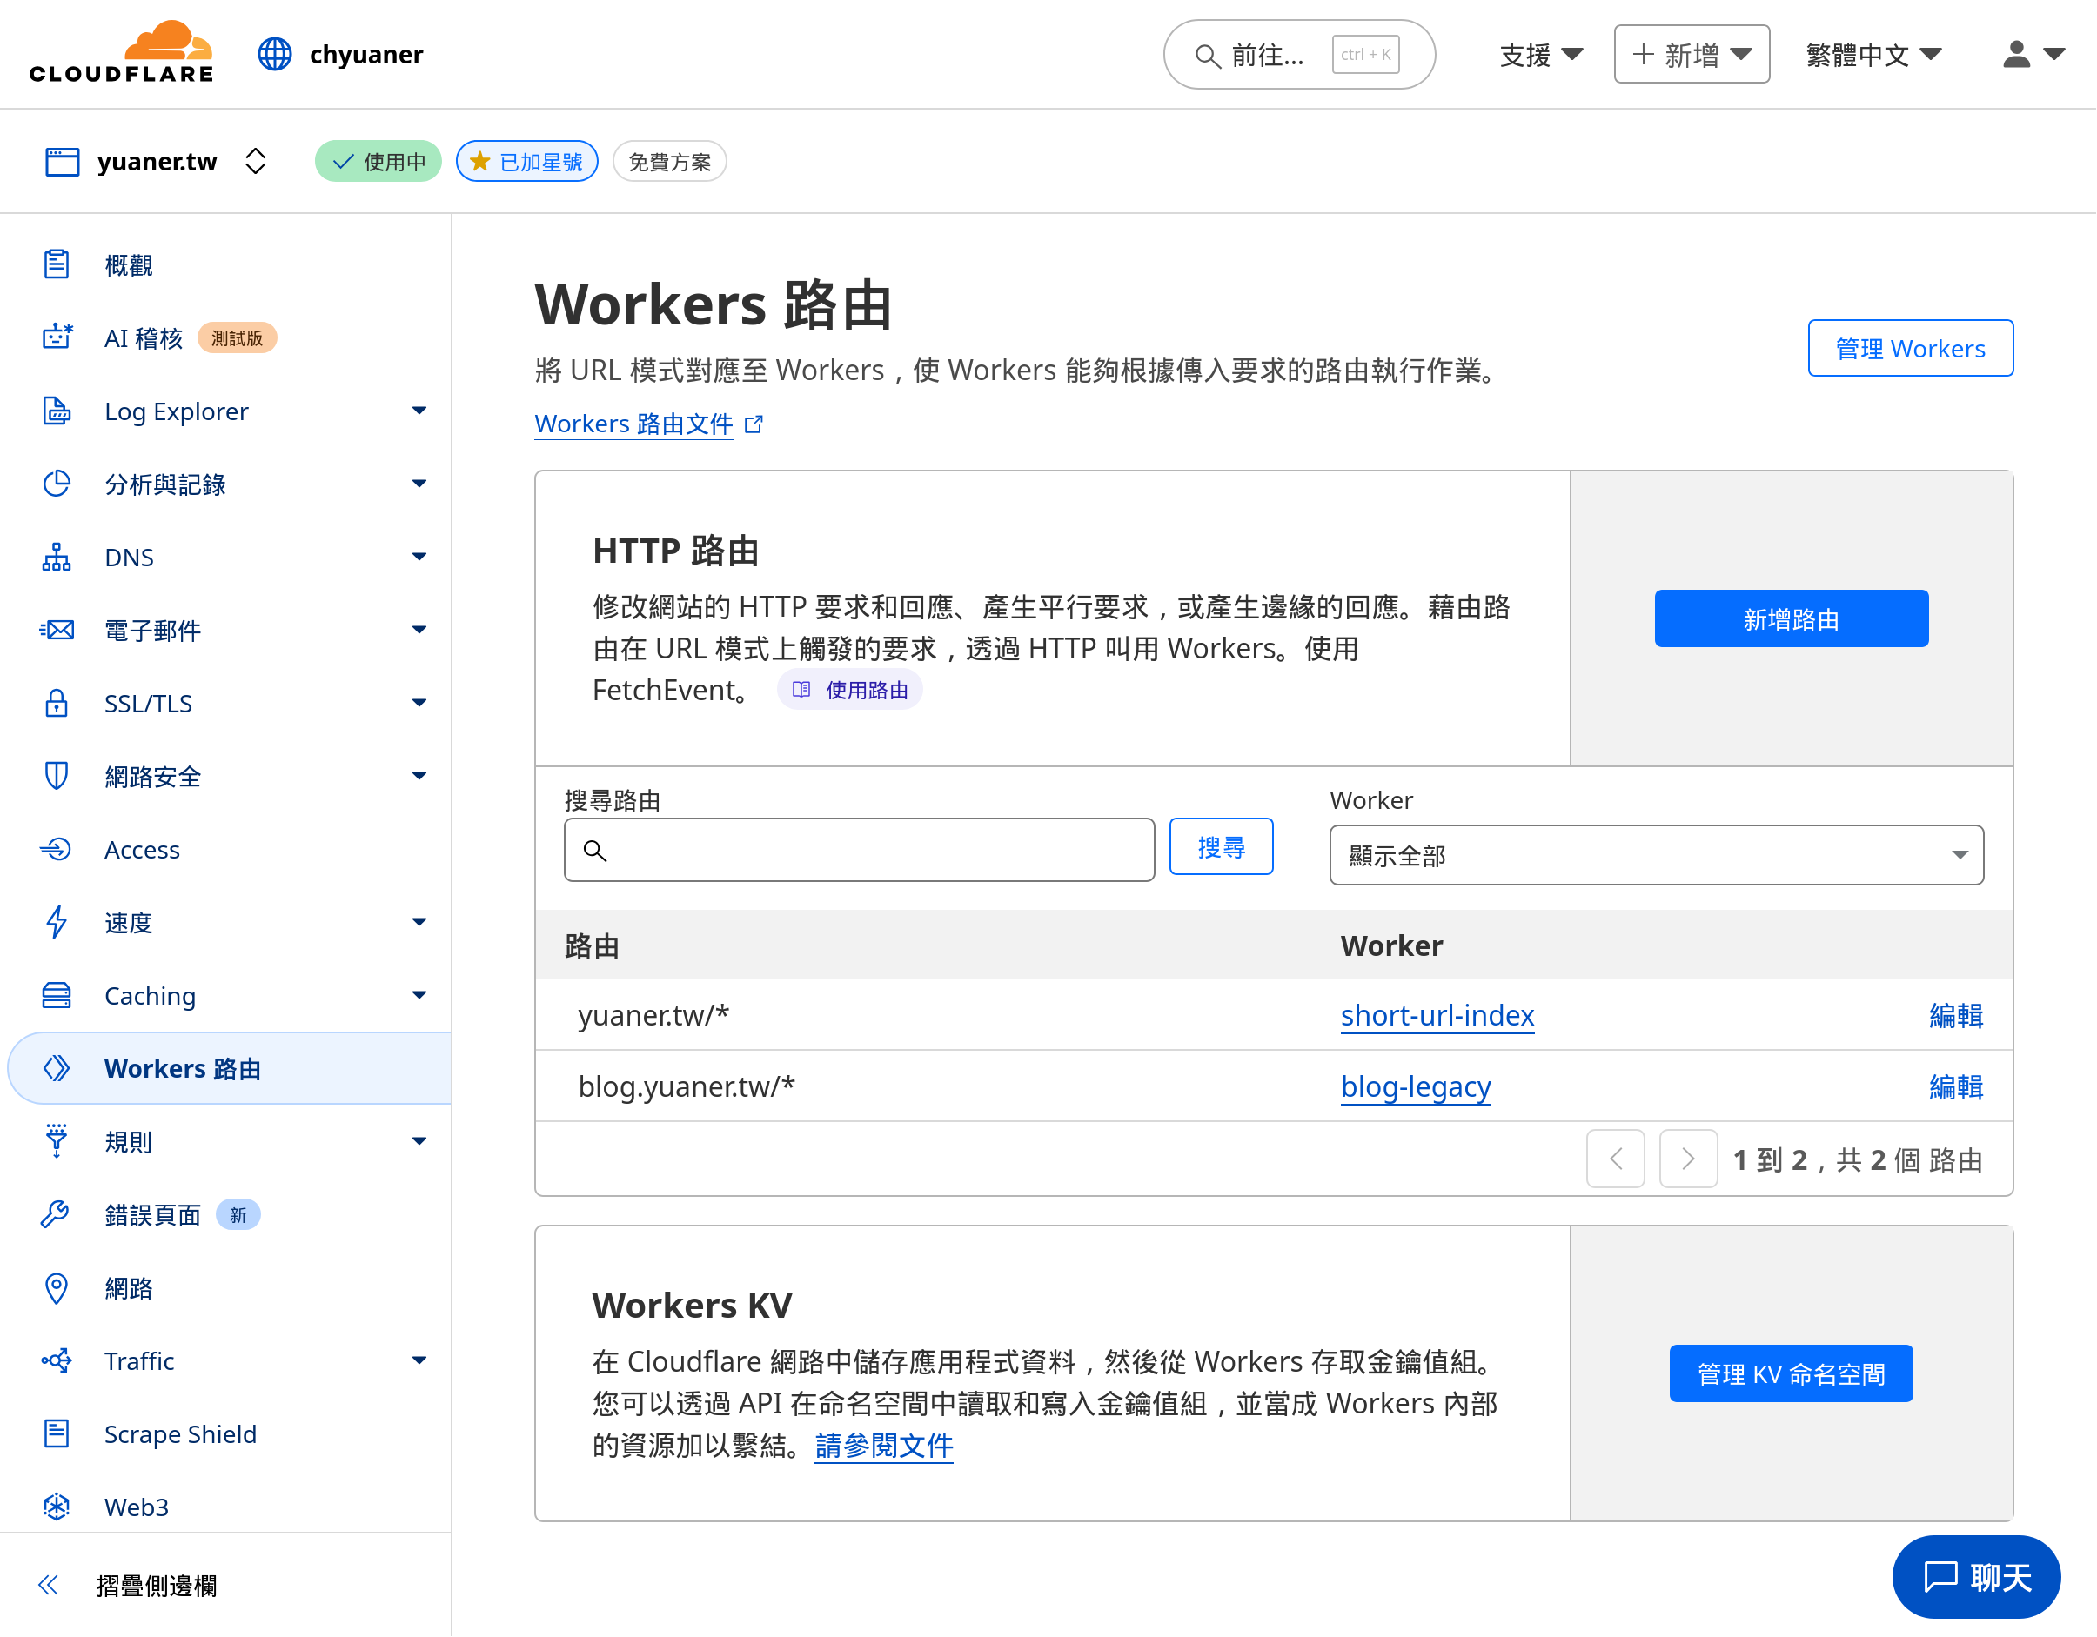This screenshot has width=2097, height=1637.
Task: Select Workers 路由 sidebar item
Action: click(231, 1068)
